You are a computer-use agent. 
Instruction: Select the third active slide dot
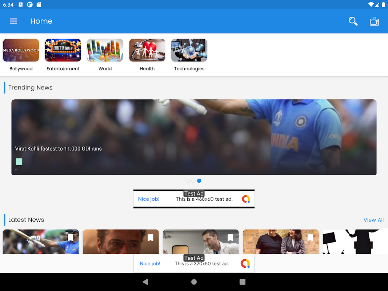tap(199, 181)
